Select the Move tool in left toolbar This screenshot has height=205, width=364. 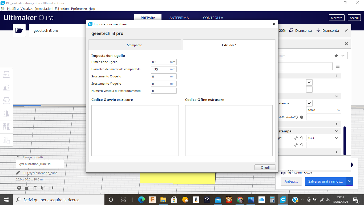click(6, 75)
